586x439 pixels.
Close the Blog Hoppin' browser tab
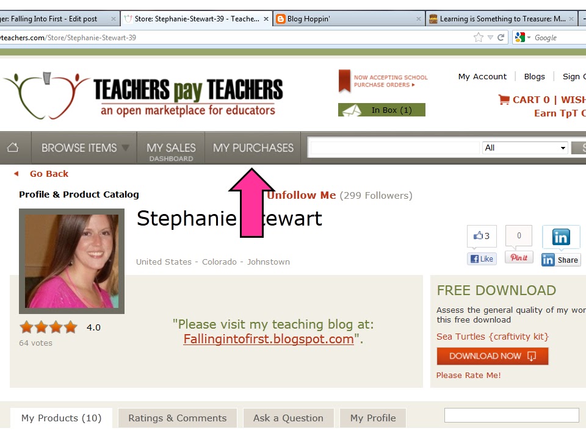tap(419, 19)
